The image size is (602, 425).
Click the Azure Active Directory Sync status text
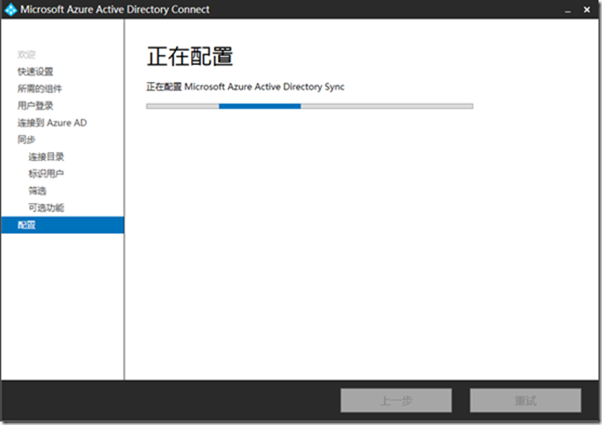[246, 87]
